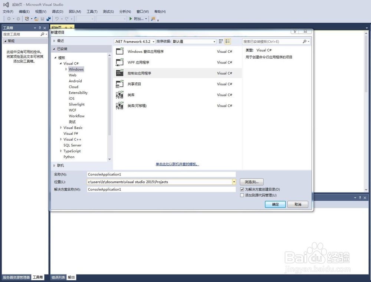Image resolution: width=371 pixels, height=282 pixels.
Task: Select the Python tree item
Action: (x=69, y=157)
